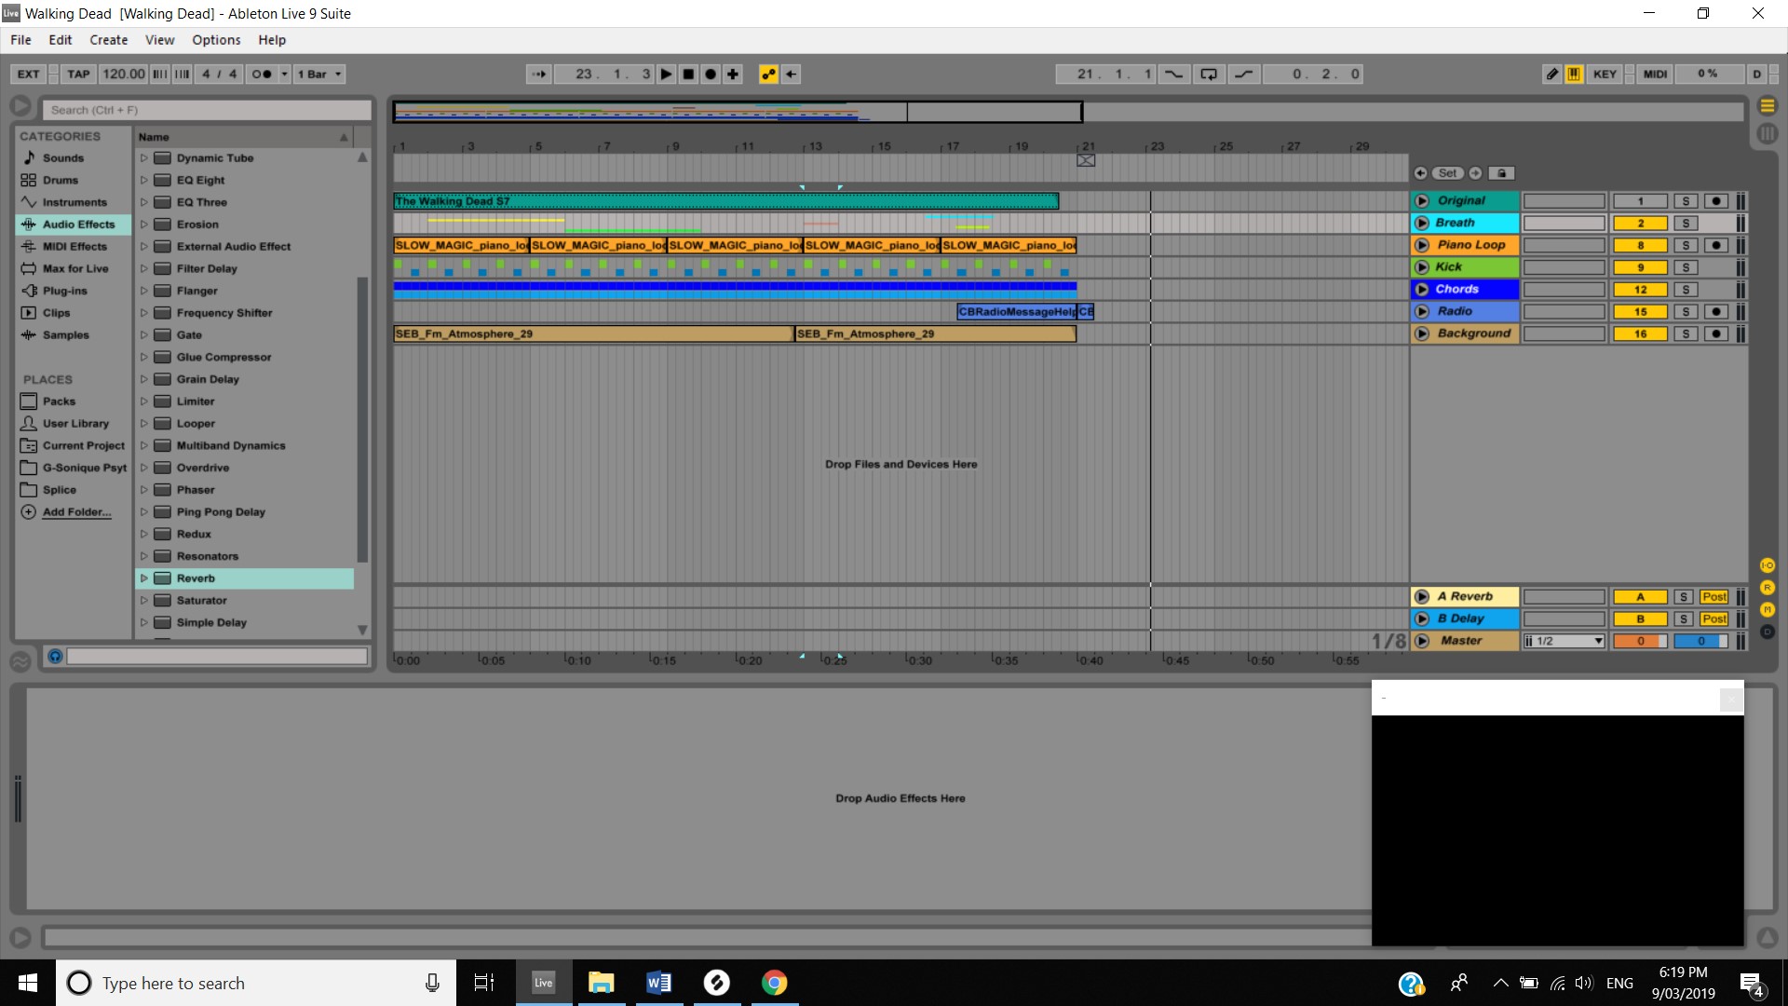Toggle the metronome button

(262, 75)
